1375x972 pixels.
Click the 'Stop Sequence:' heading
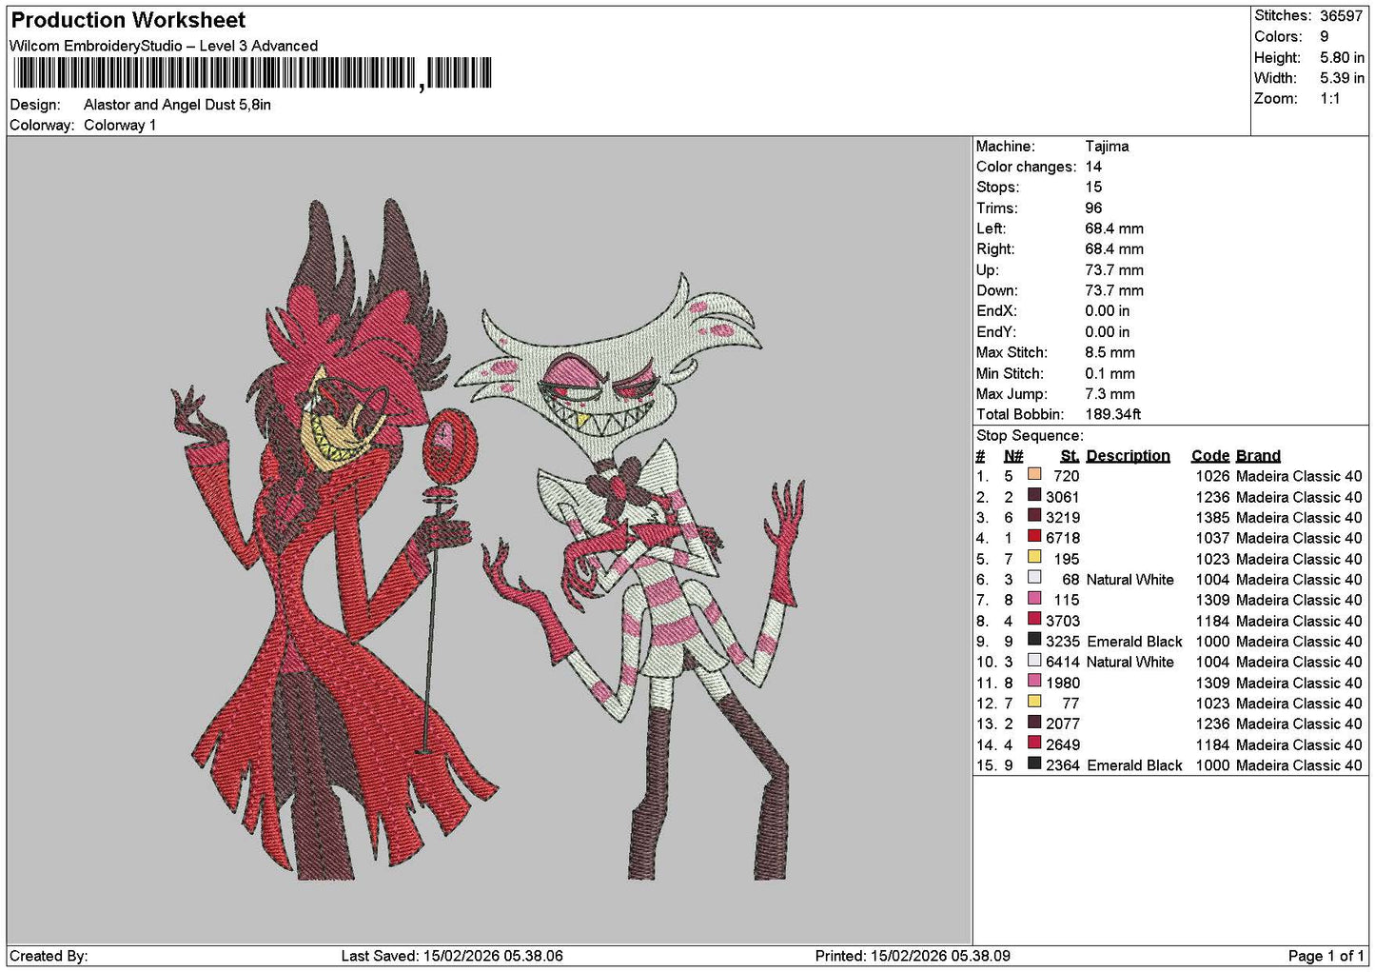point(1030,436)
